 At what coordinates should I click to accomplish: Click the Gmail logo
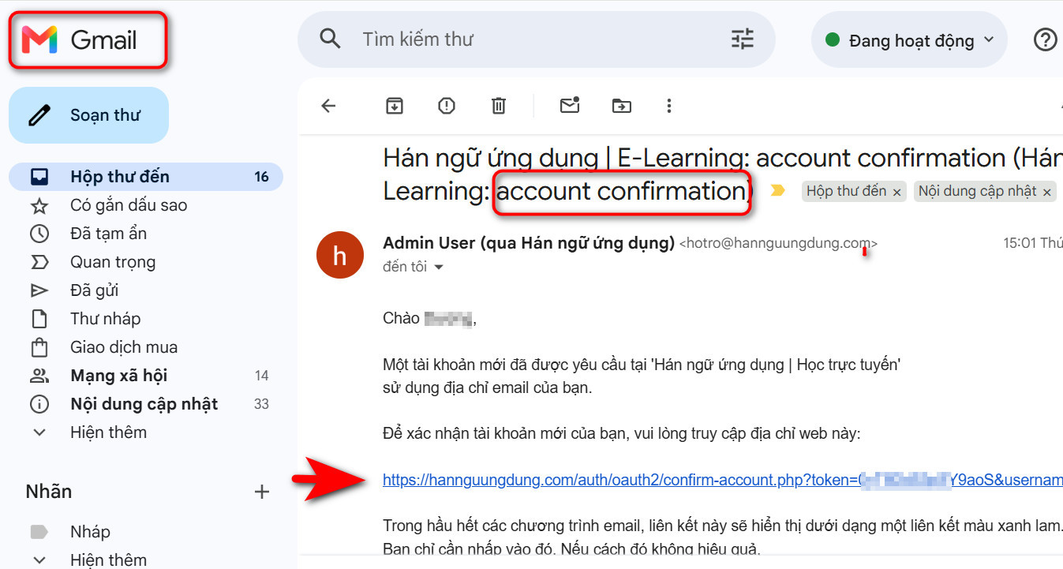point(80,39)
